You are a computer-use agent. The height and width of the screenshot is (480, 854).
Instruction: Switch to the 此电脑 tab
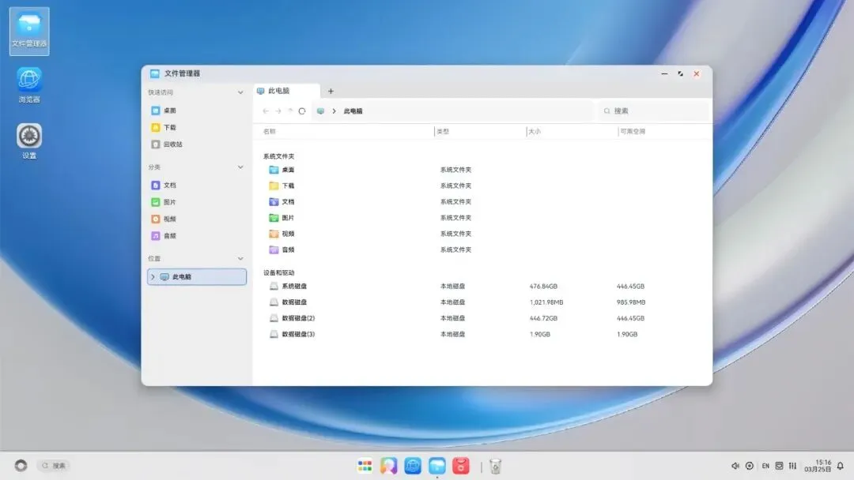286,91
